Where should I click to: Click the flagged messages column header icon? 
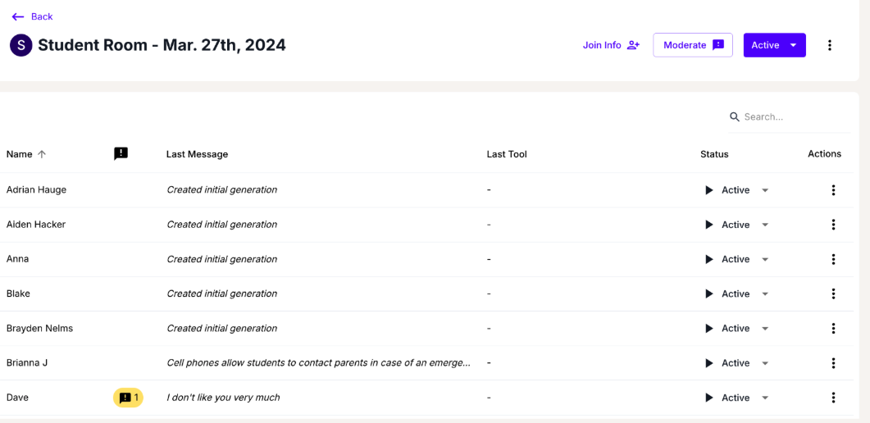click(121, 153)
